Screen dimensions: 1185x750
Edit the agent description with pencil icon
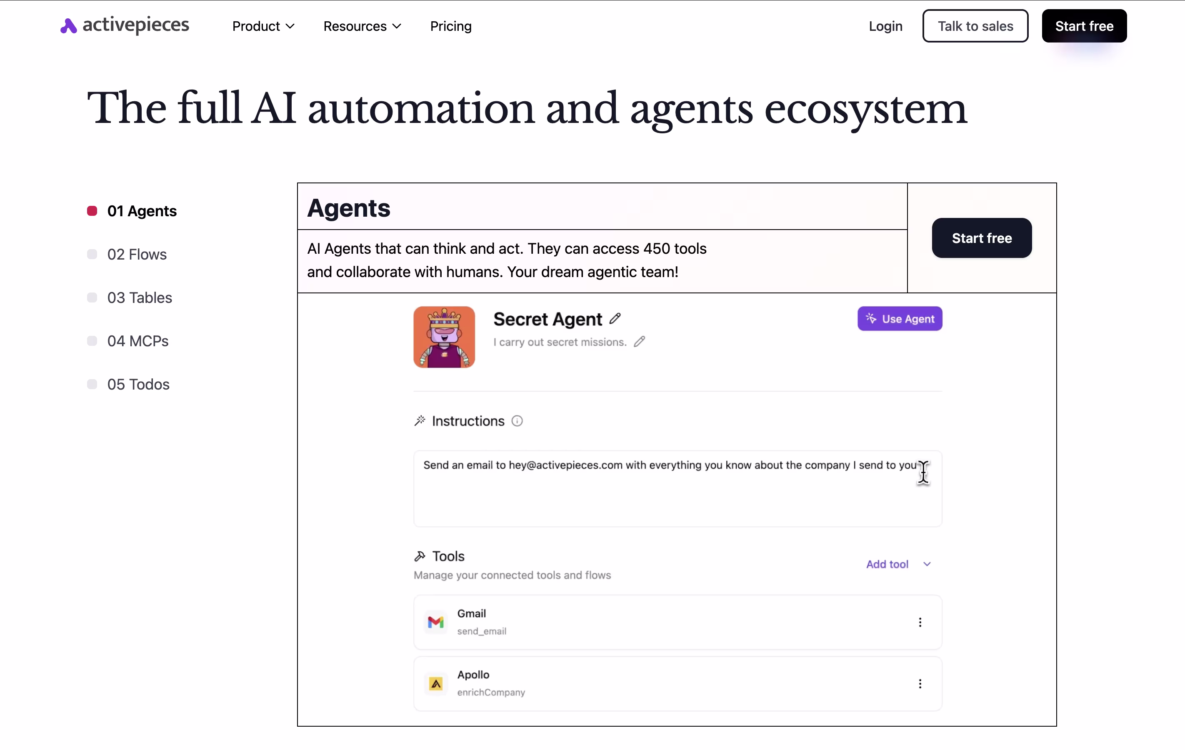point(639,342)
